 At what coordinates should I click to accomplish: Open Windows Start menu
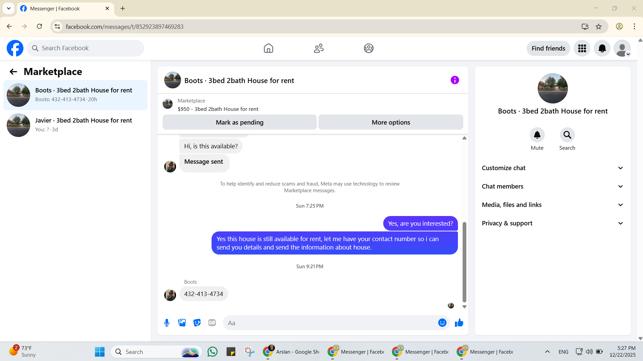(x=100, y=352)
